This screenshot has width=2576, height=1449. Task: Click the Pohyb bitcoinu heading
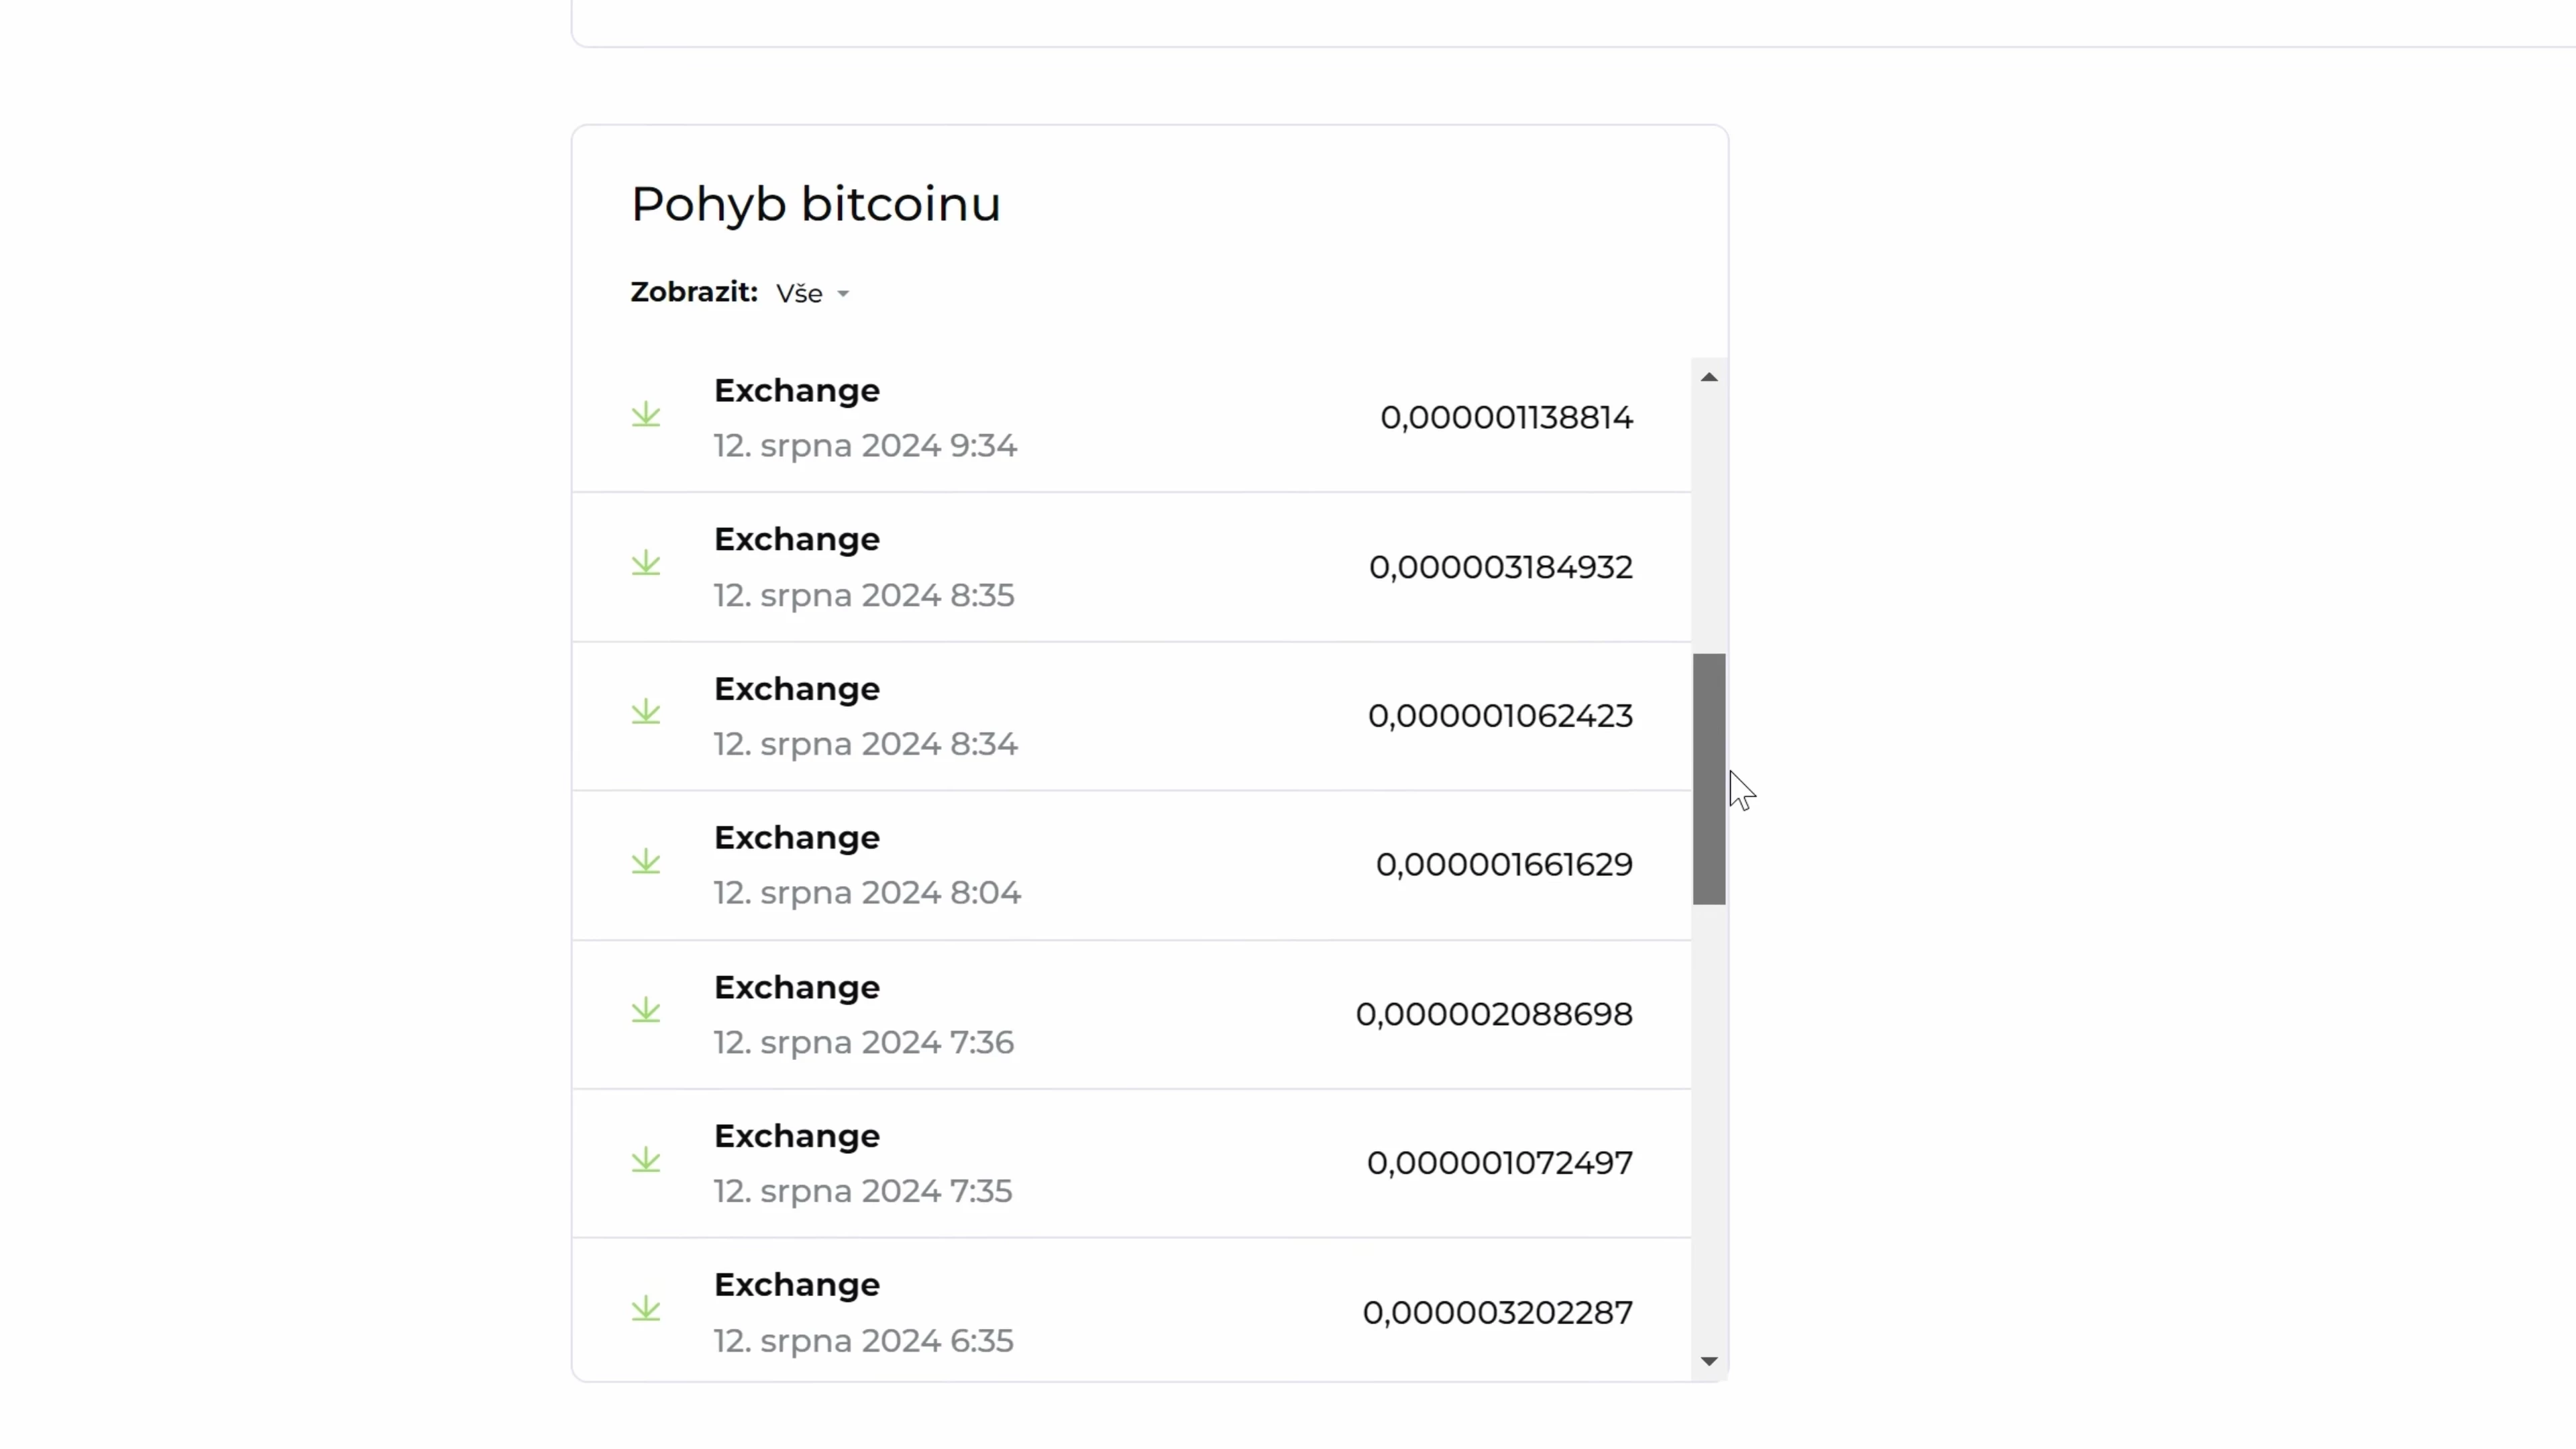pyautogui.click(x=816, y=204)
